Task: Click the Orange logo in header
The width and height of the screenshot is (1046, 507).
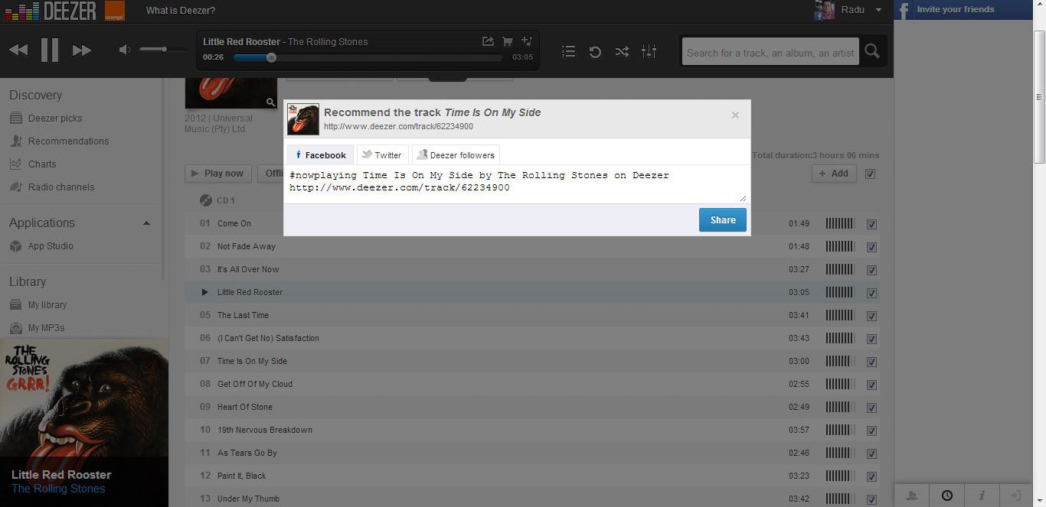Action: click(115, 11)
